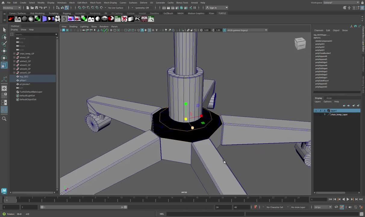Choose the Scale tool in toolbox
365x217 pixels.
(4, 65)
